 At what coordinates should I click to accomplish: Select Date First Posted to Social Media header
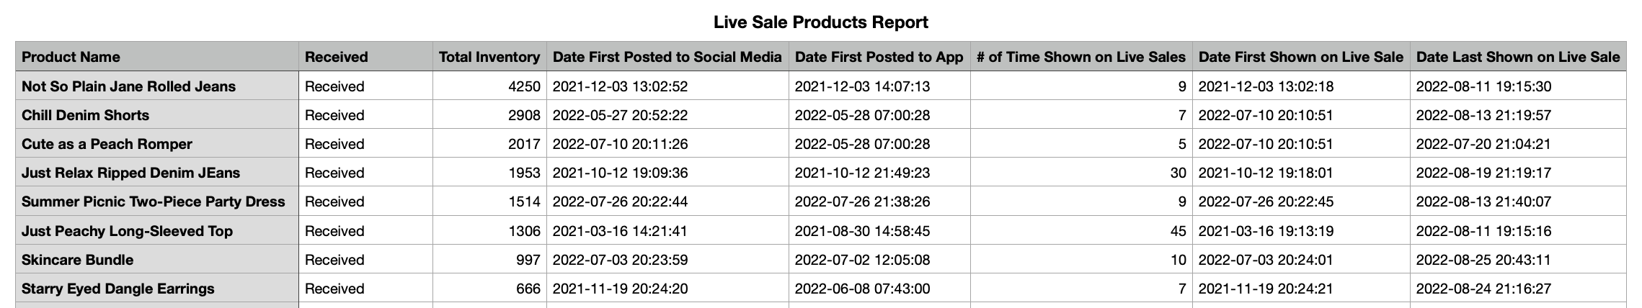click(667, 57)
